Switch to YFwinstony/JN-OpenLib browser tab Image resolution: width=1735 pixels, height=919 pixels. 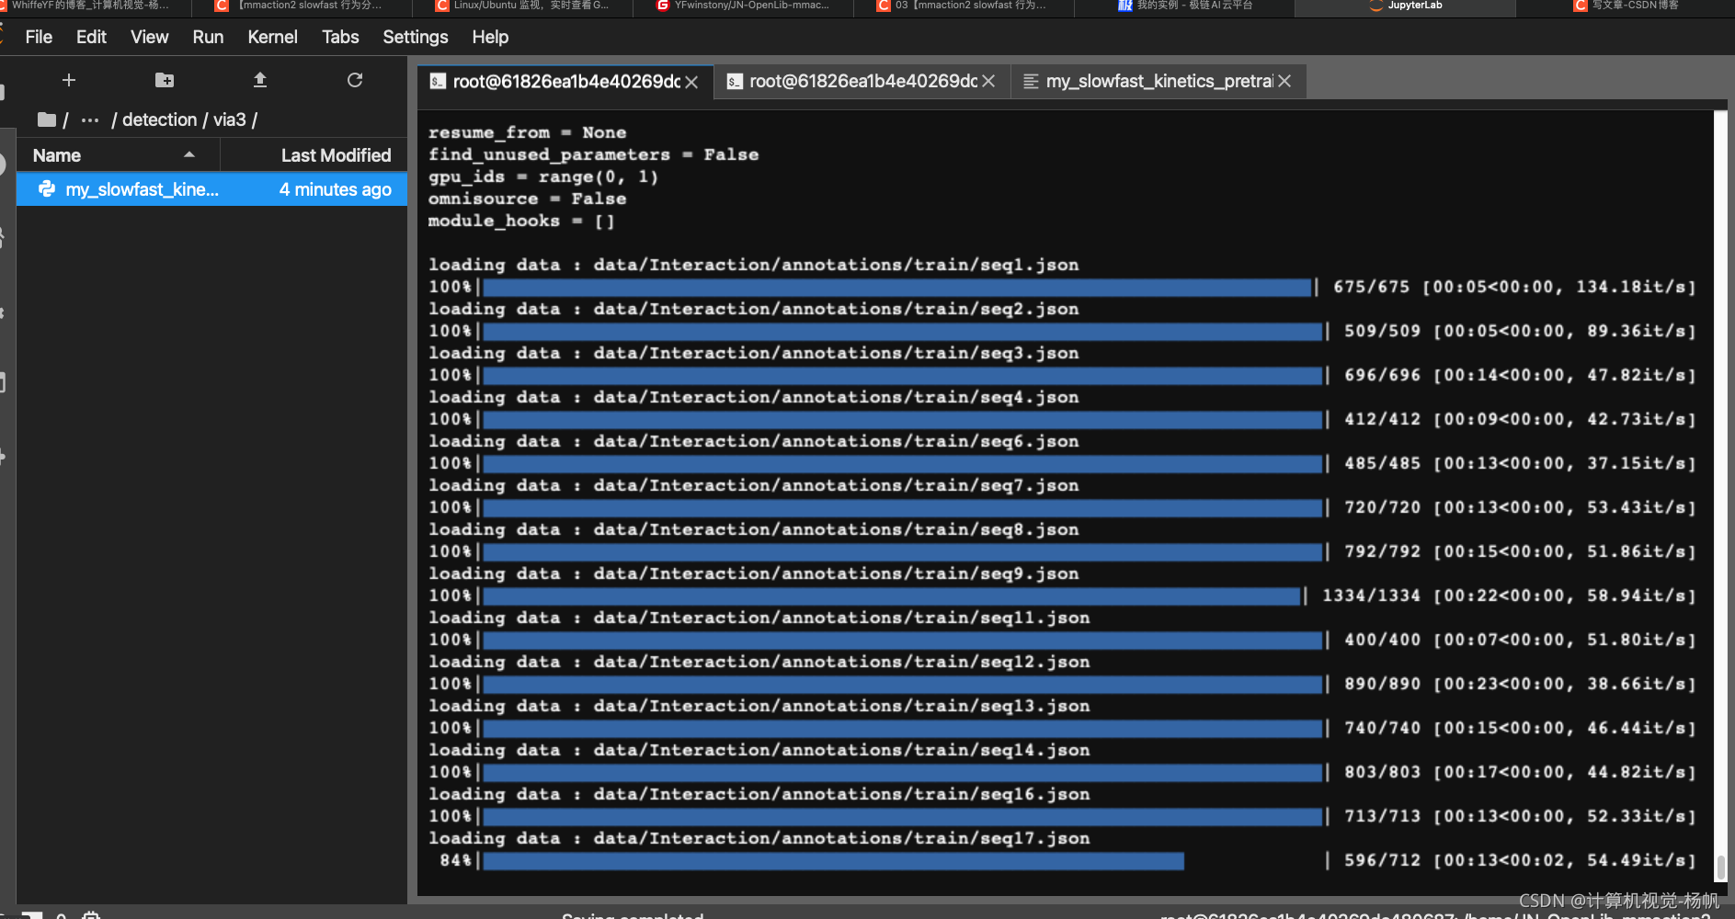click(x=743, y=7)
